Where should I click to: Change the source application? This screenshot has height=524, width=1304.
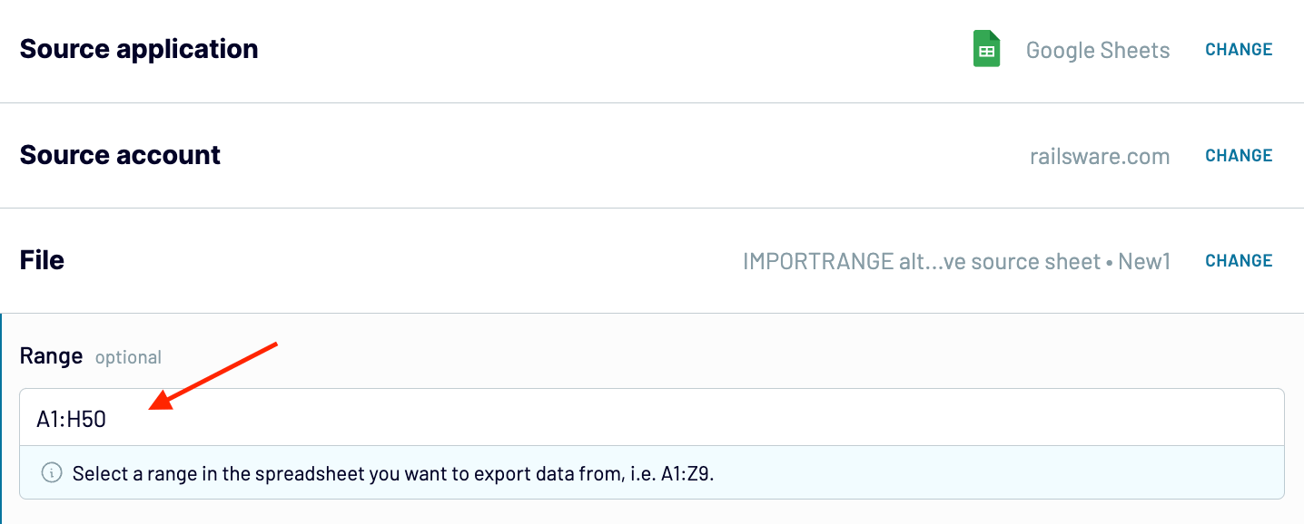[x=1239, y=50]
